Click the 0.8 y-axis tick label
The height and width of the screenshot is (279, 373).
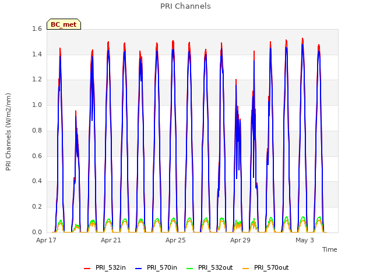(x=37, y=130)
